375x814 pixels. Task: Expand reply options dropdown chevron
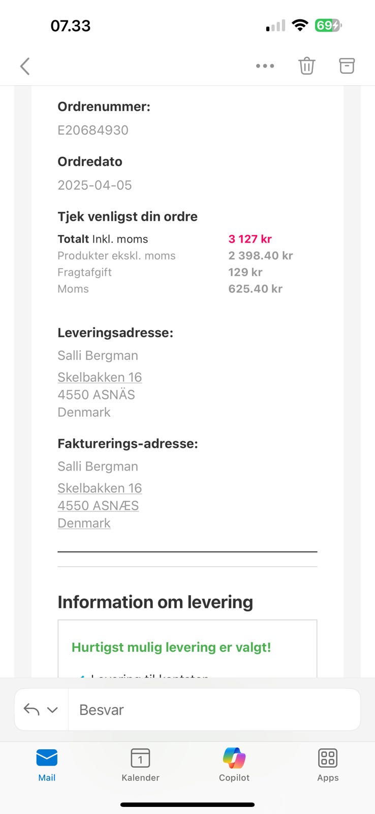pos(52,710)
